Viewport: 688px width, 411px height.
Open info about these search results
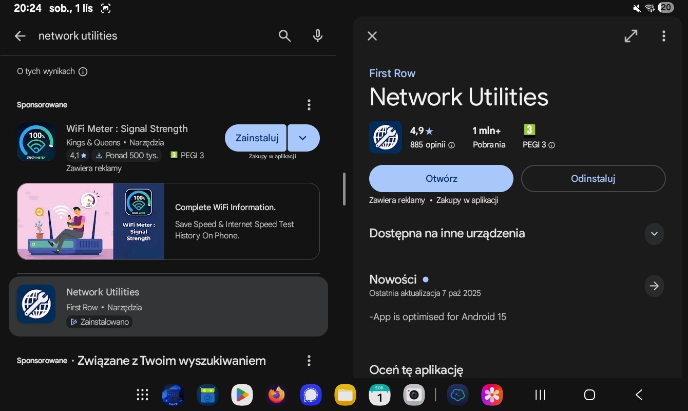[x=83, y=72]
